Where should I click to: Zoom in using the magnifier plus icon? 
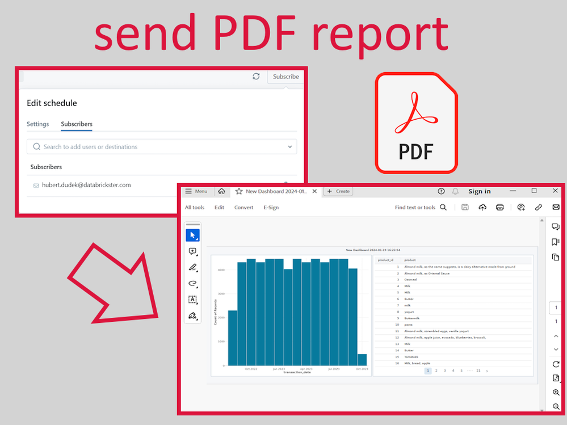556,393
